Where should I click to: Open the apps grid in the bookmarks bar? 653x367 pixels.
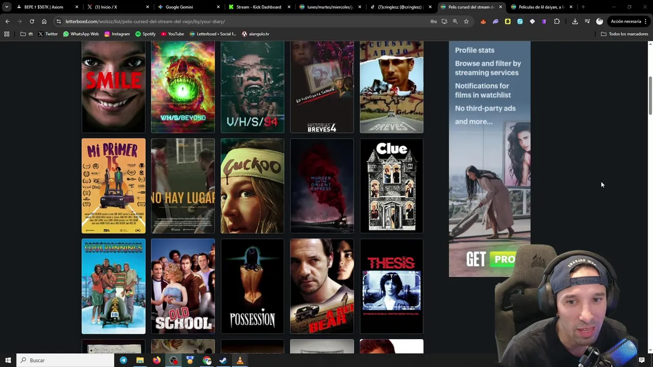(x=7, y=34)
